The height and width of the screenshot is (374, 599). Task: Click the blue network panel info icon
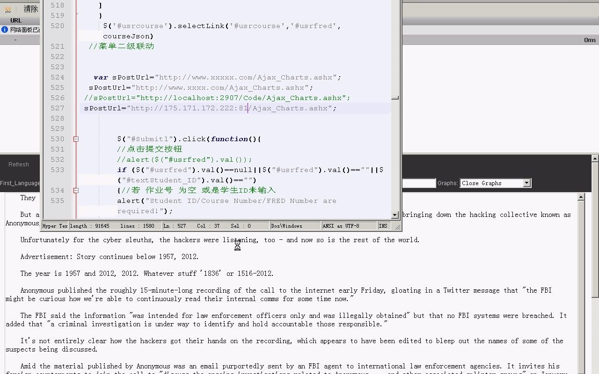point(4,30)
